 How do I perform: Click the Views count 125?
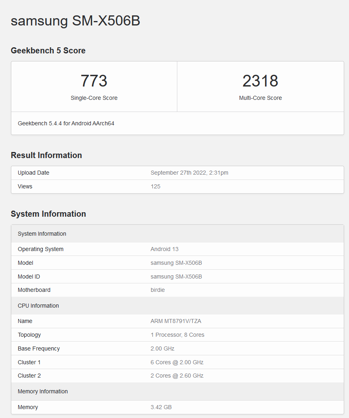156,186
